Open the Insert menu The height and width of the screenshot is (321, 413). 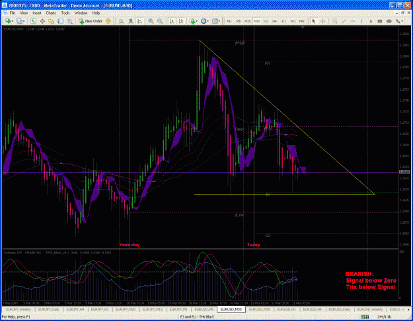click(x=37, y=13)
